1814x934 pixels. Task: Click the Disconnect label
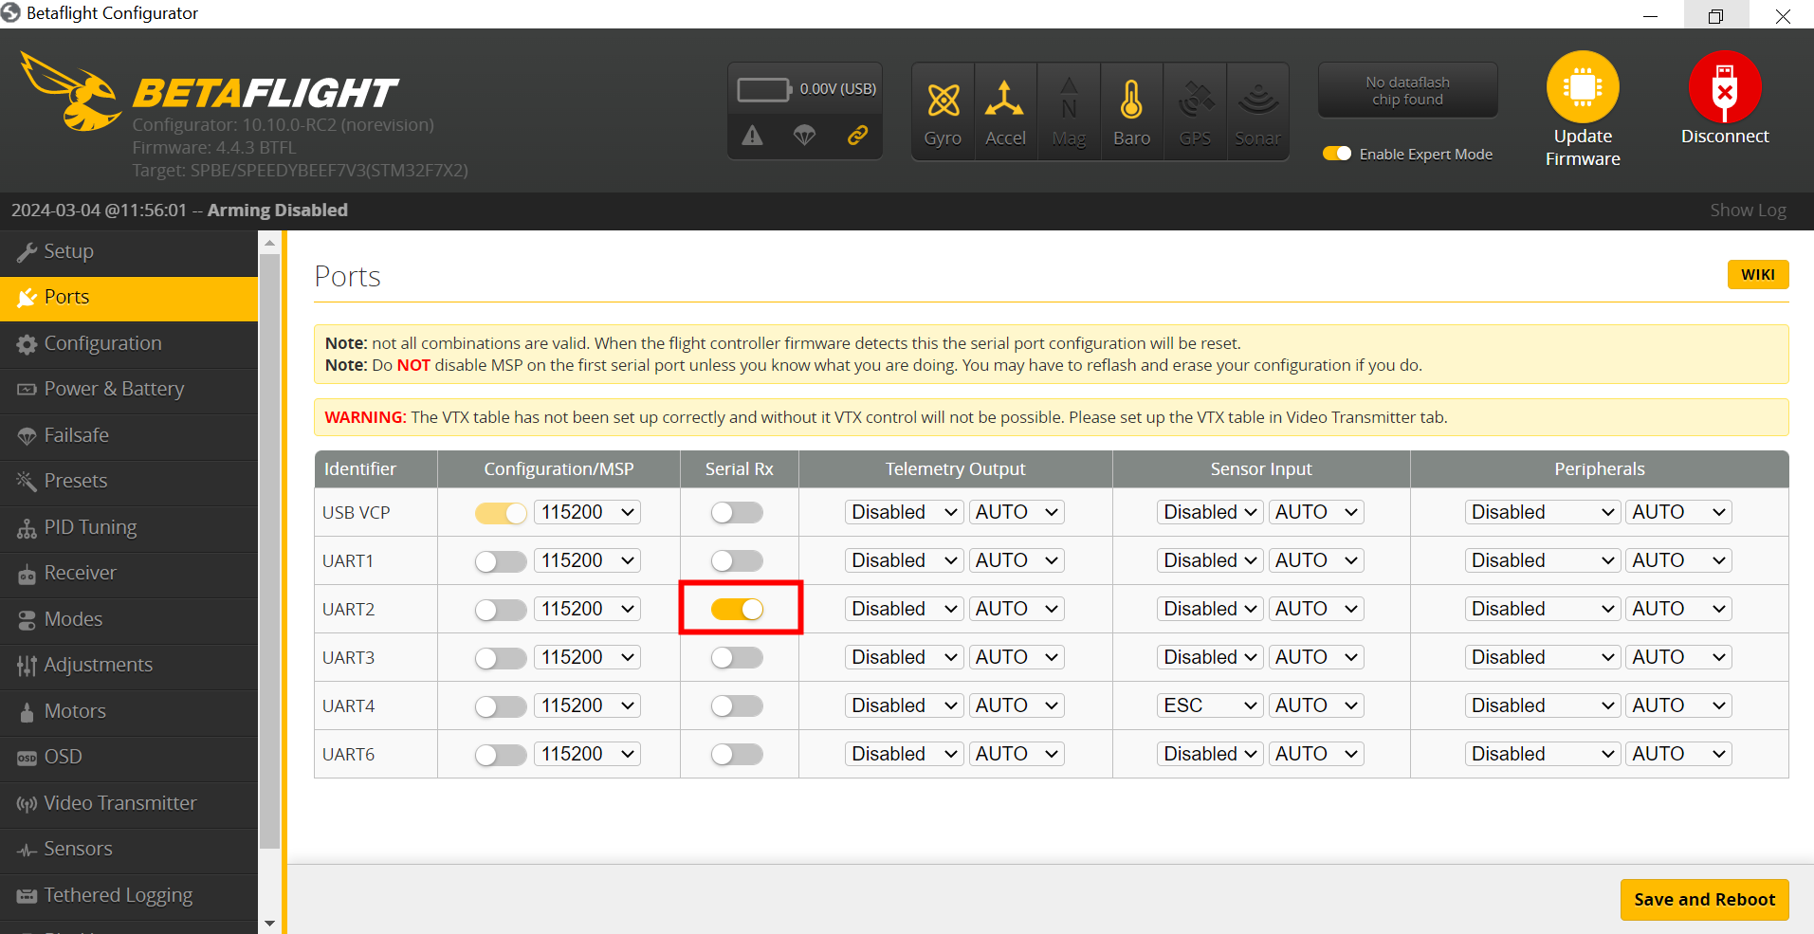pos(1725,137)
